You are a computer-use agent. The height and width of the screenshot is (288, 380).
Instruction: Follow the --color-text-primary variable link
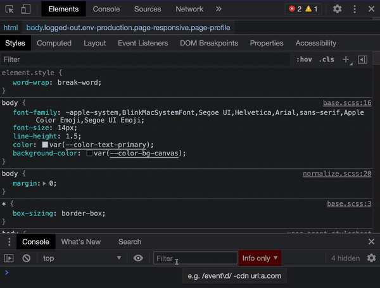pos(106,145)
